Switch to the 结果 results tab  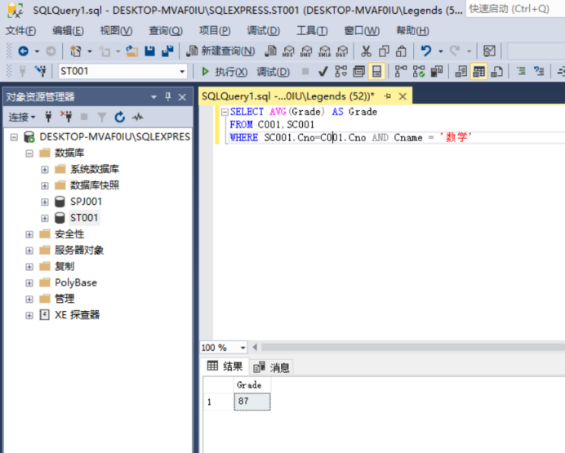tap(225, 366)
